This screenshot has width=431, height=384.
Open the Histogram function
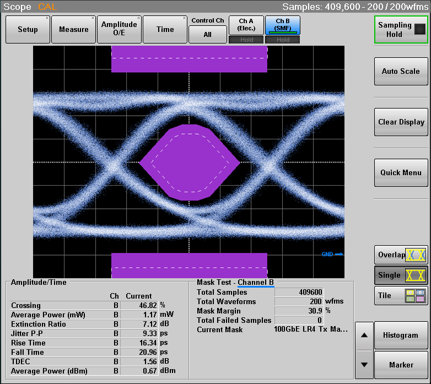click(x=401, y=336)
